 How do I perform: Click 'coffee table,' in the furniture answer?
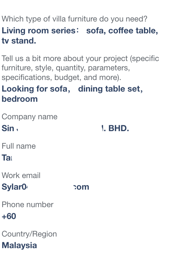click(133, 31)
